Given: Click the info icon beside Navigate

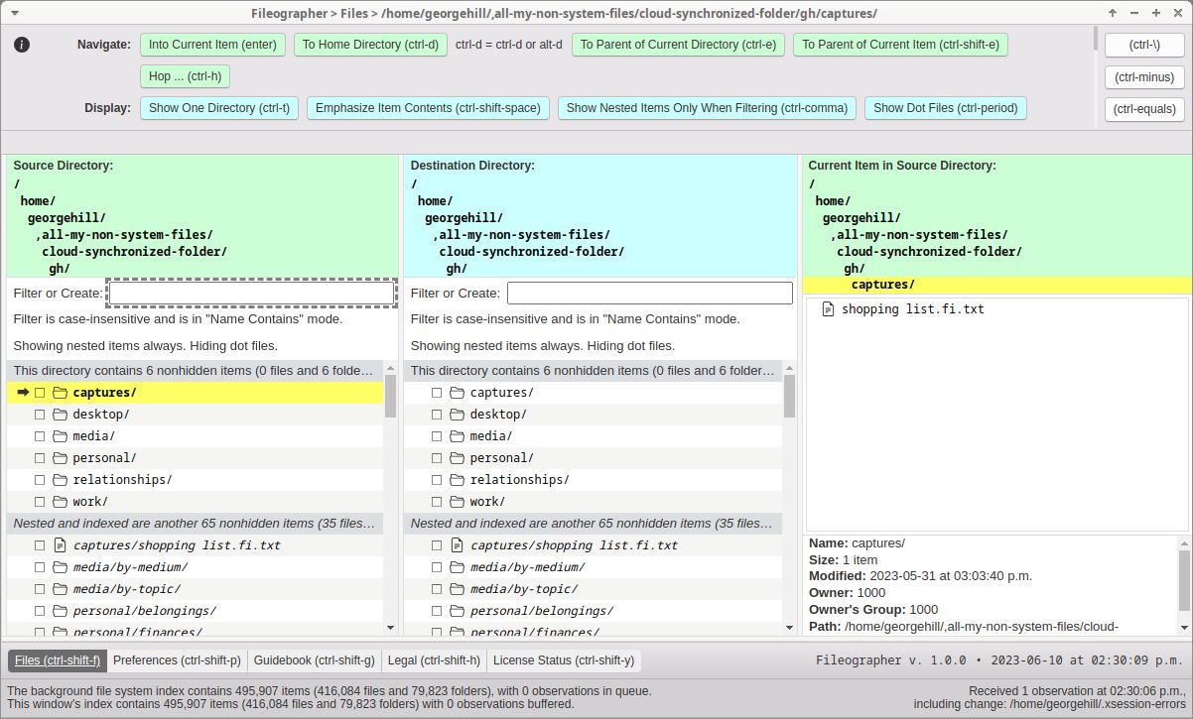Looking at the screenshot, I should coord(22,45).
